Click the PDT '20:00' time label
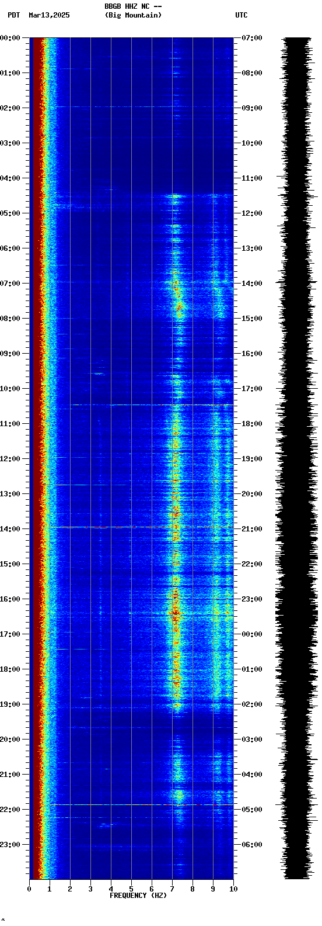 pyautogui.click(x=10, y=740)
